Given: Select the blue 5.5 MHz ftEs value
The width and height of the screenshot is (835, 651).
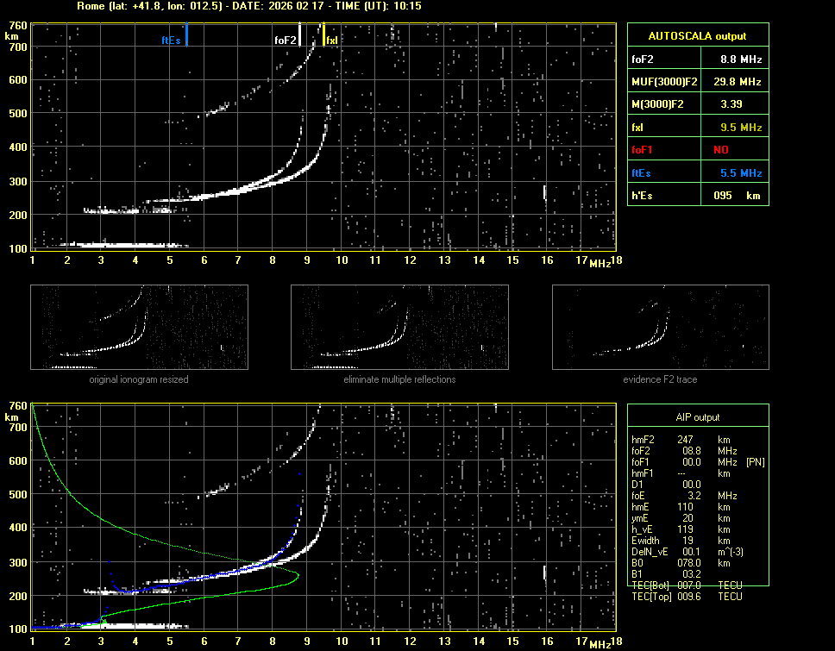Looking at the screenshot, I should click(x=740, y=173).
